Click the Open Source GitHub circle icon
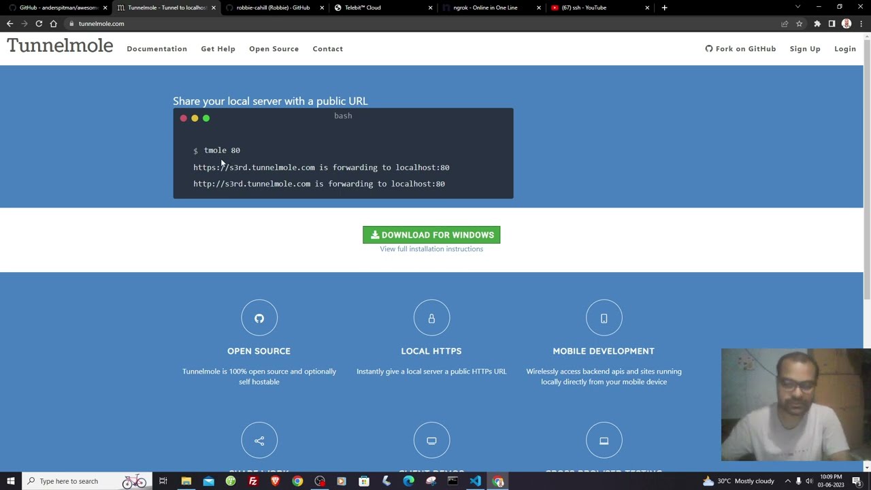 pyautogui.click(x=259, y=318)
